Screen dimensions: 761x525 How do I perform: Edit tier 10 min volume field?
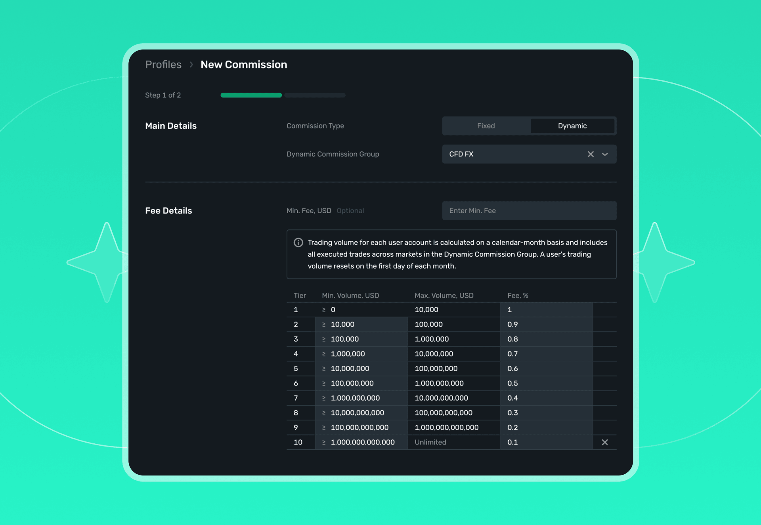(x=361, y=442)
